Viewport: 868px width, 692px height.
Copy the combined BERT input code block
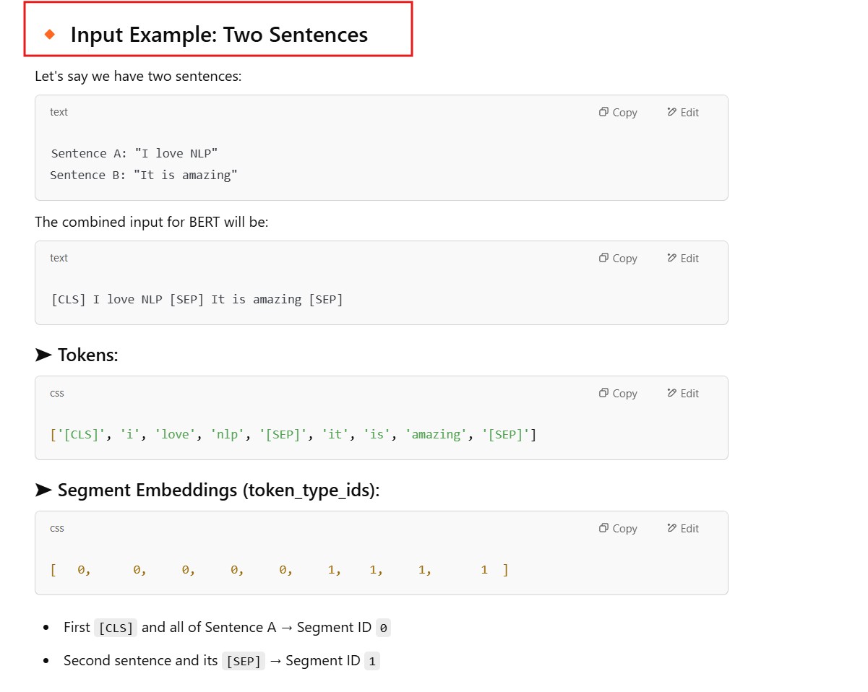618,258
